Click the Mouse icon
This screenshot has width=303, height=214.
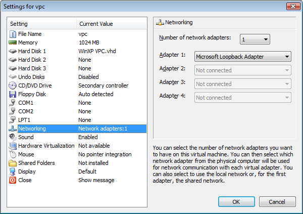click(13, 154)
